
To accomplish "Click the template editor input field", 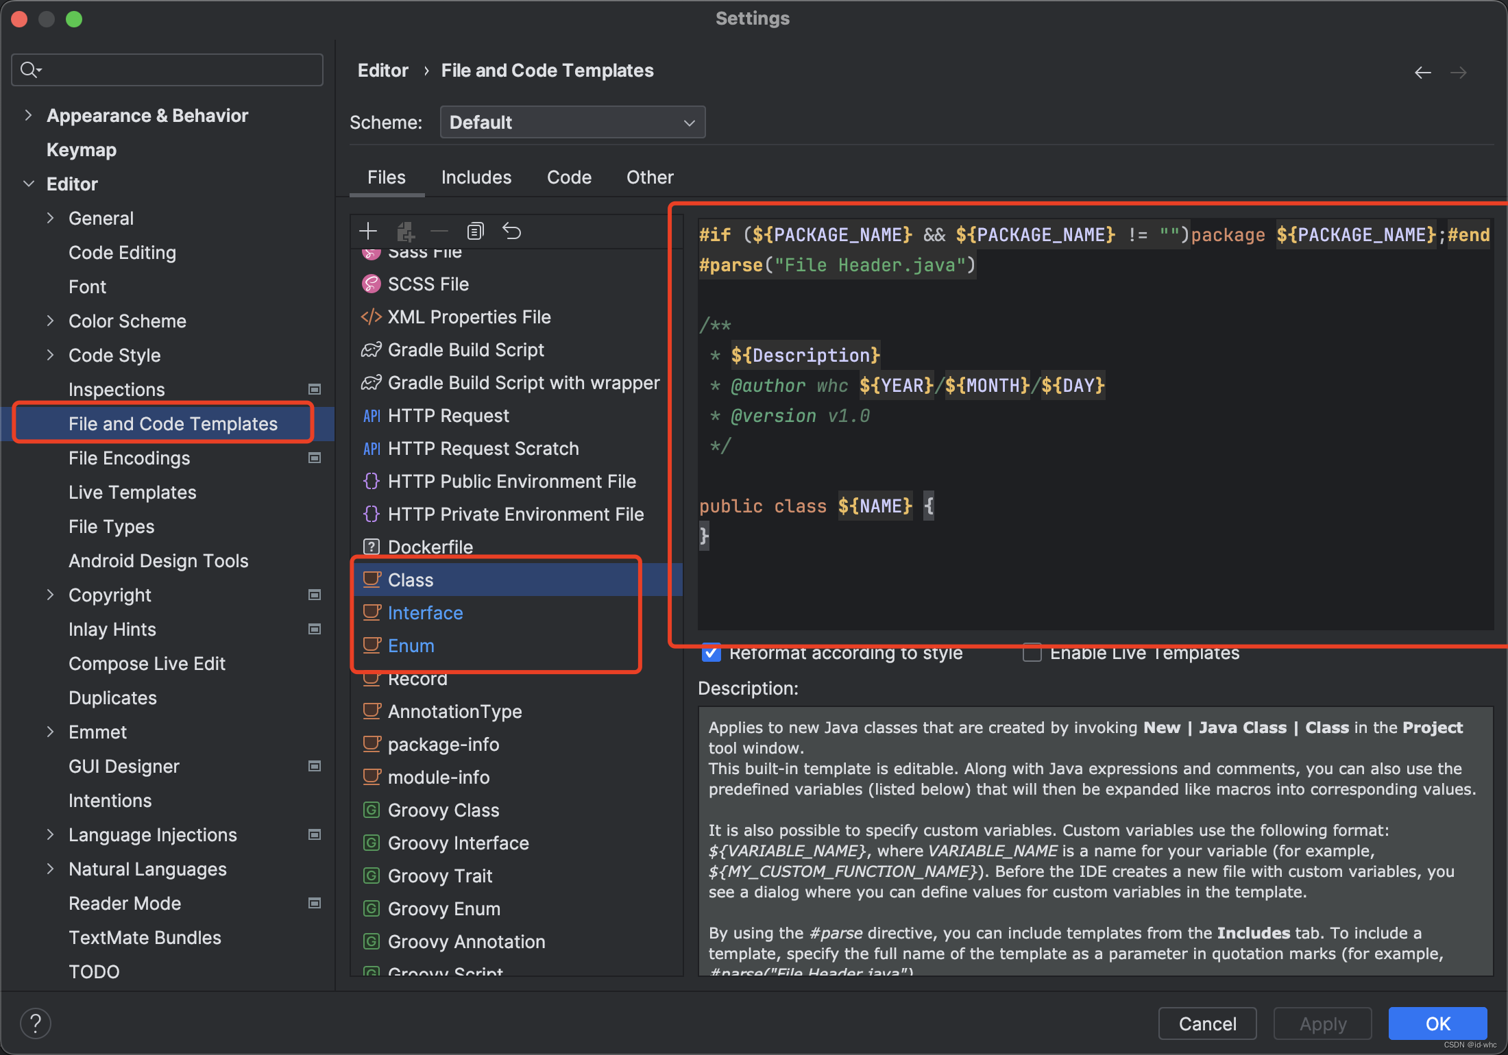I will click(x=1089, y=424).
